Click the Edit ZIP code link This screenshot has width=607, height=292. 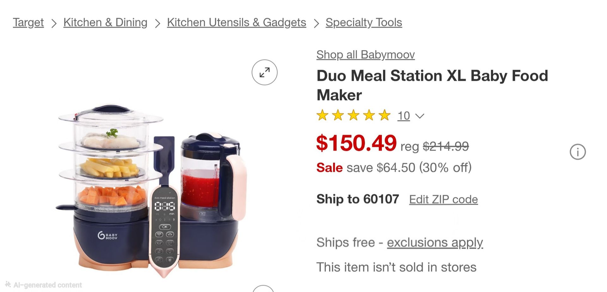click(443, 199)
